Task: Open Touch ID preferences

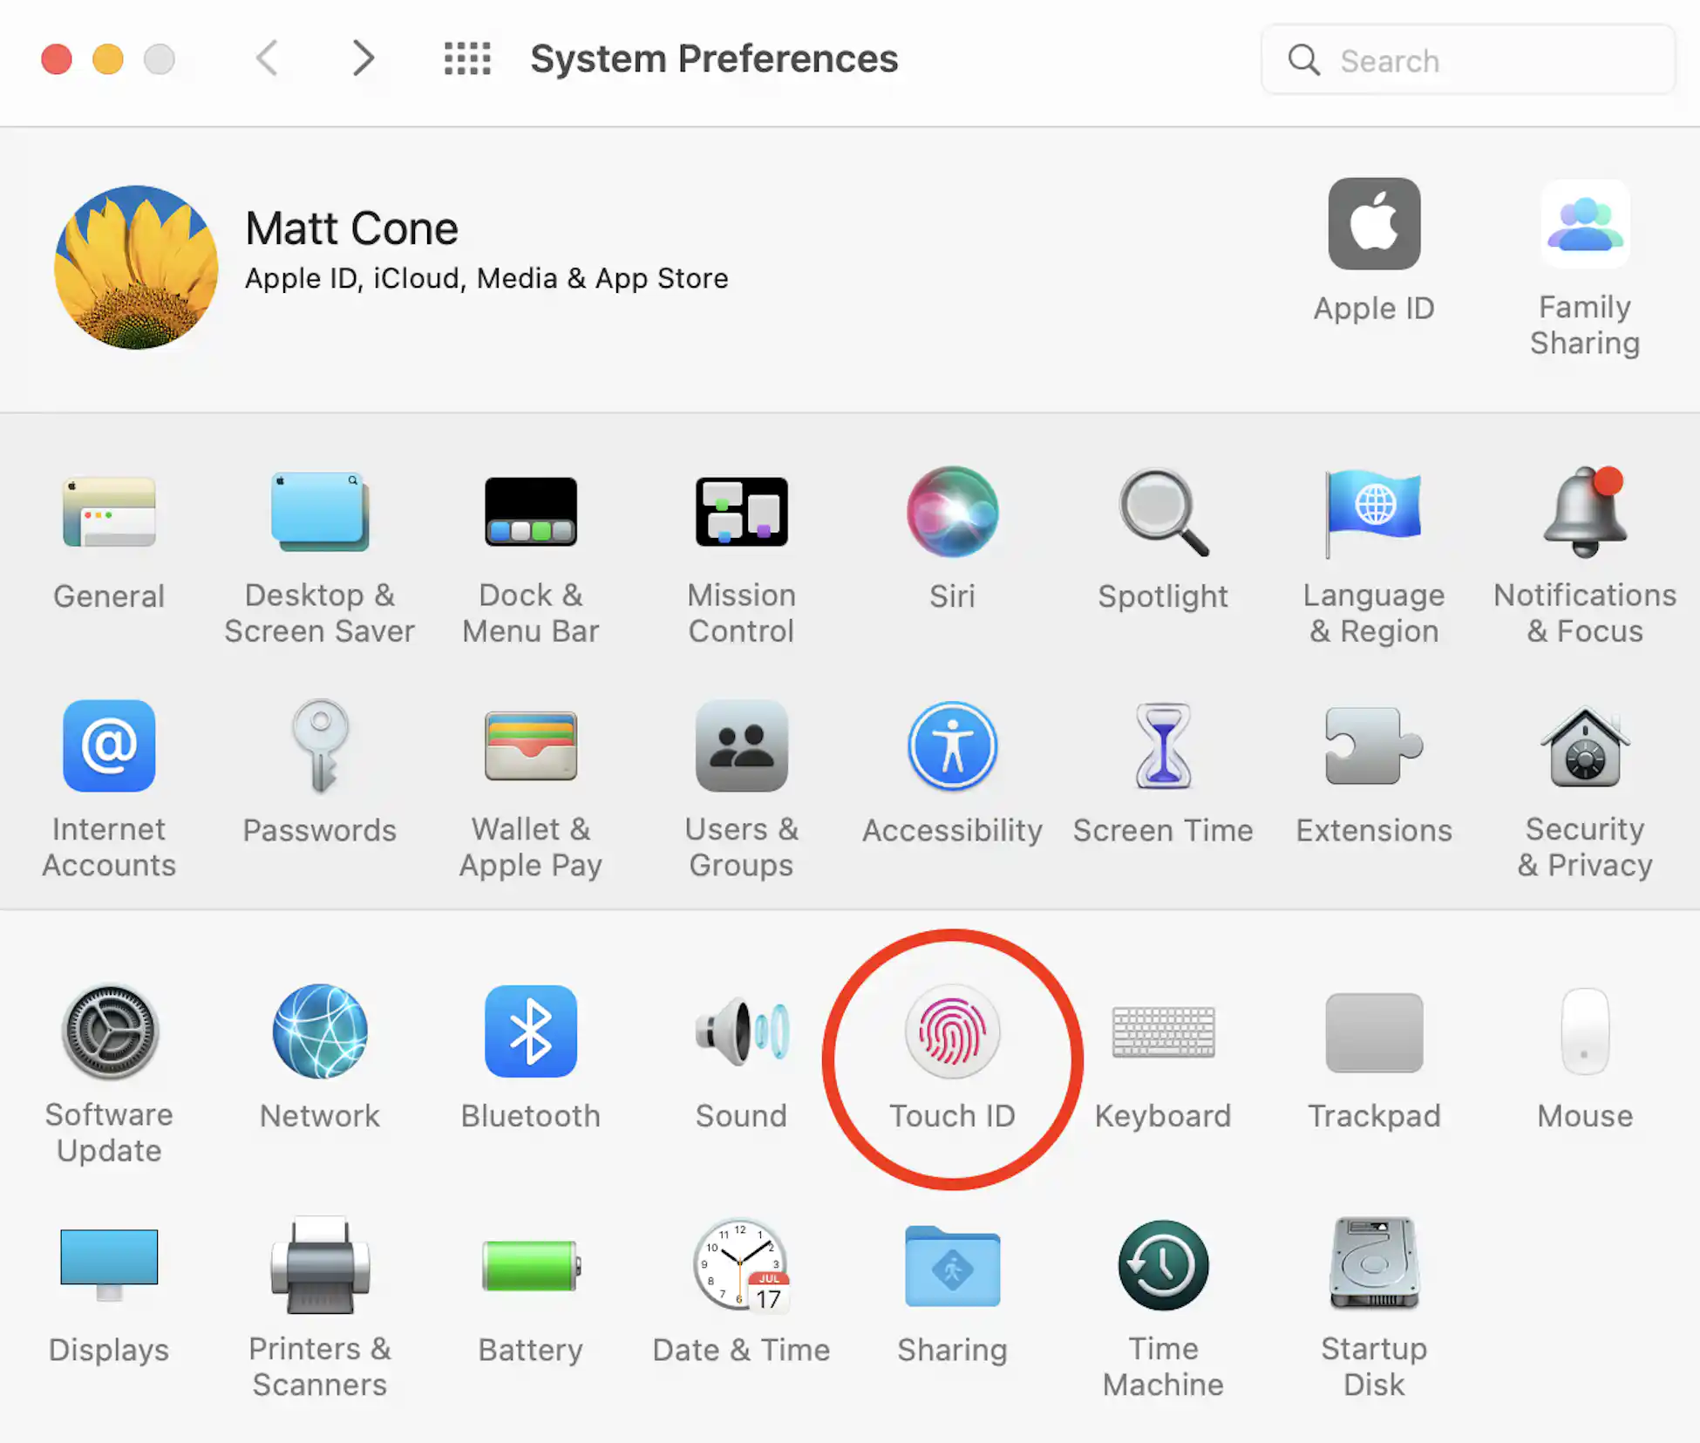Action: pos(952,1033)
